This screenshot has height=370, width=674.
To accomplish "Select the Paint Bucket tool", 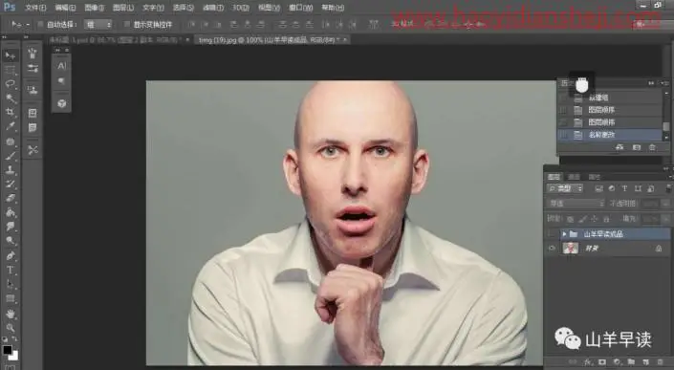I will pos(10,212).
